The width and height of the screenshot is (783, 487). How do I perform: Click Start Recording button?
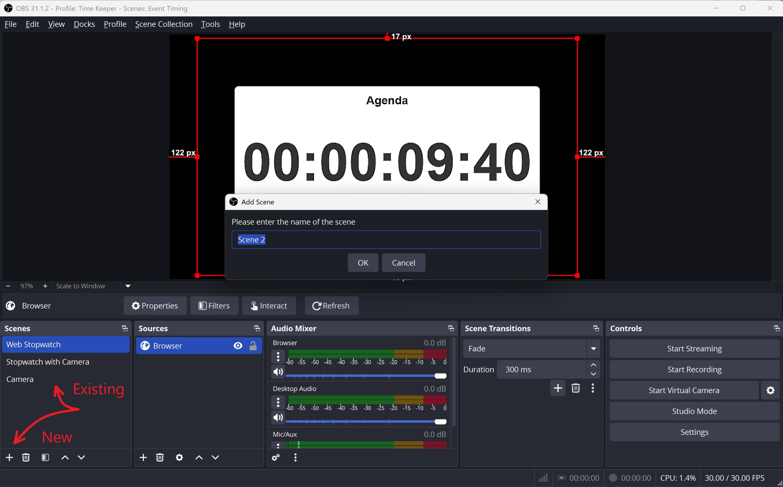point(694,369)
